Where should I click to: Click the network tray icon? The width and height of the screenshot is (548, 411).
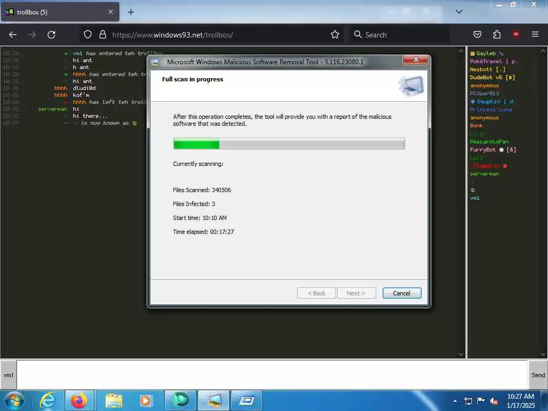click(x=468, y=401)
